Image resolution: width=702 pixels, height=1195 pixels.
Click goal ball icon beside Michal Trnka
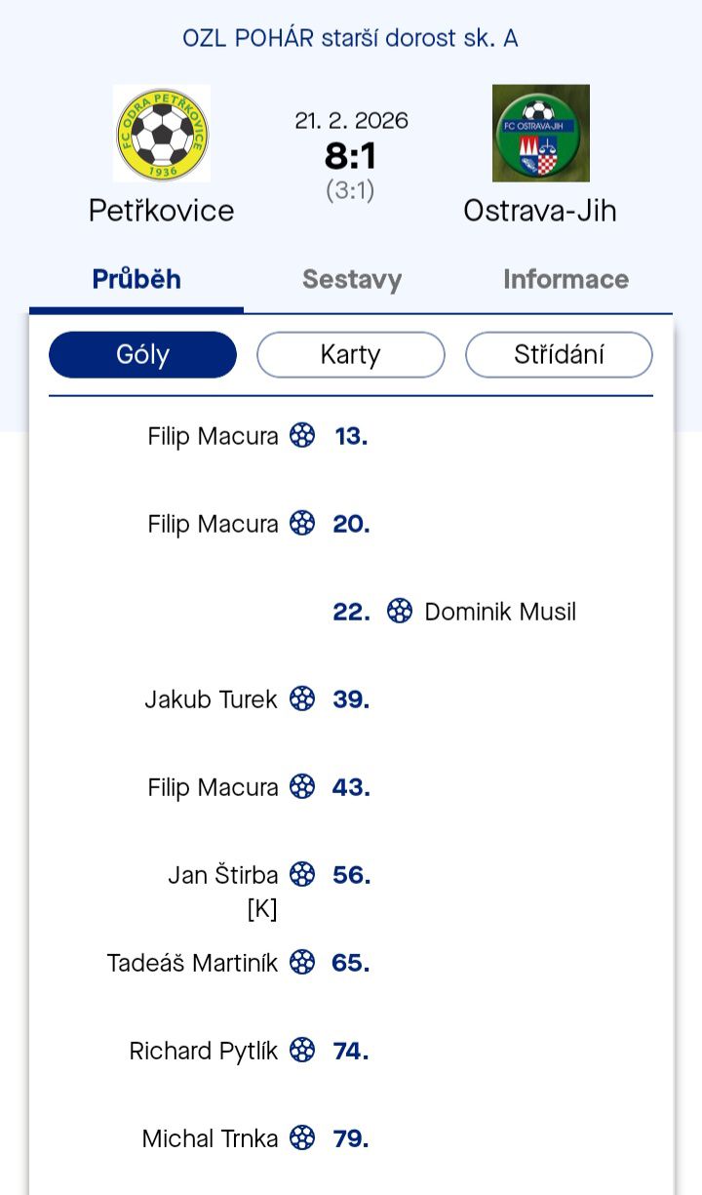point(303,1138)
